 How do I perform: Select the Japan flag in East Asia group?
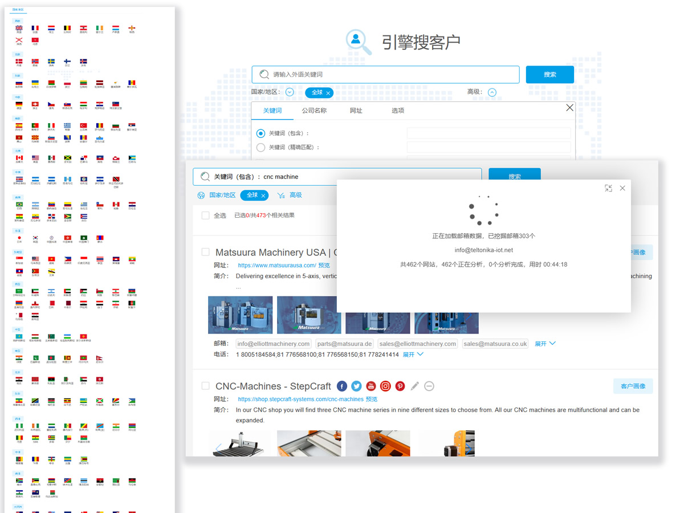pos(19,238)
